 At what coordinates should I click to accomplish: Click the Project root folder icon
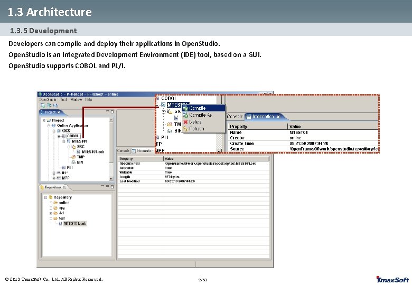(x=49, y=120)
